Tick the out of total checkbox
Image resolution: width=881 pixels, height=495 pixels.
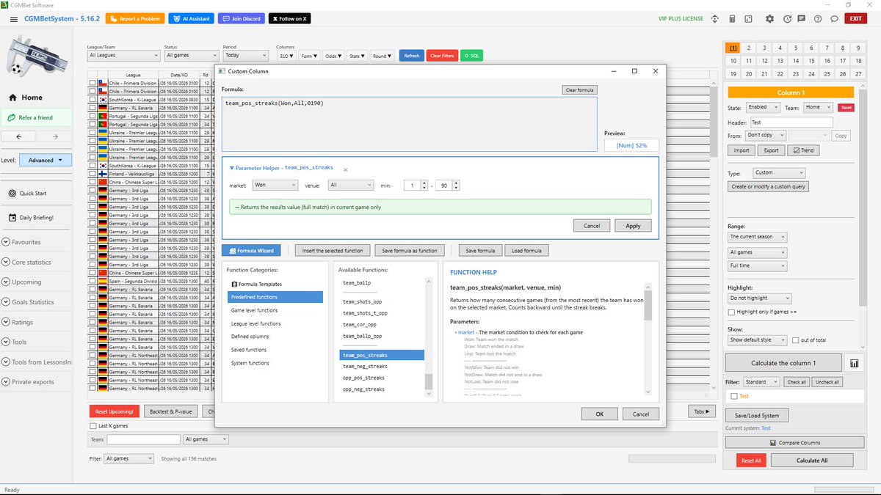click(x=796, y=340)
